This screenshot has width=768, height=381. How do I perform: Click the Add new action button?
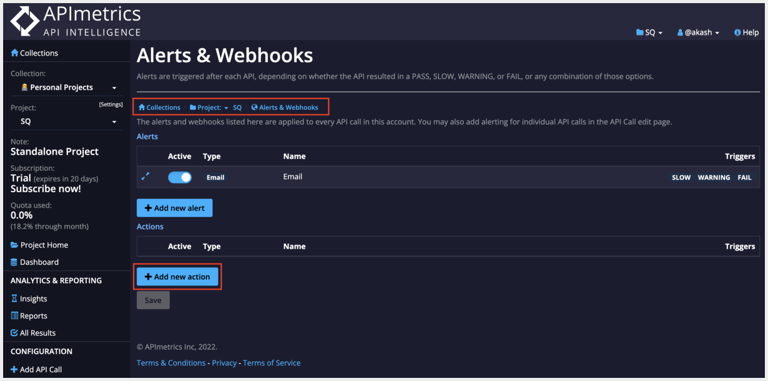click(x=177, y=277)
